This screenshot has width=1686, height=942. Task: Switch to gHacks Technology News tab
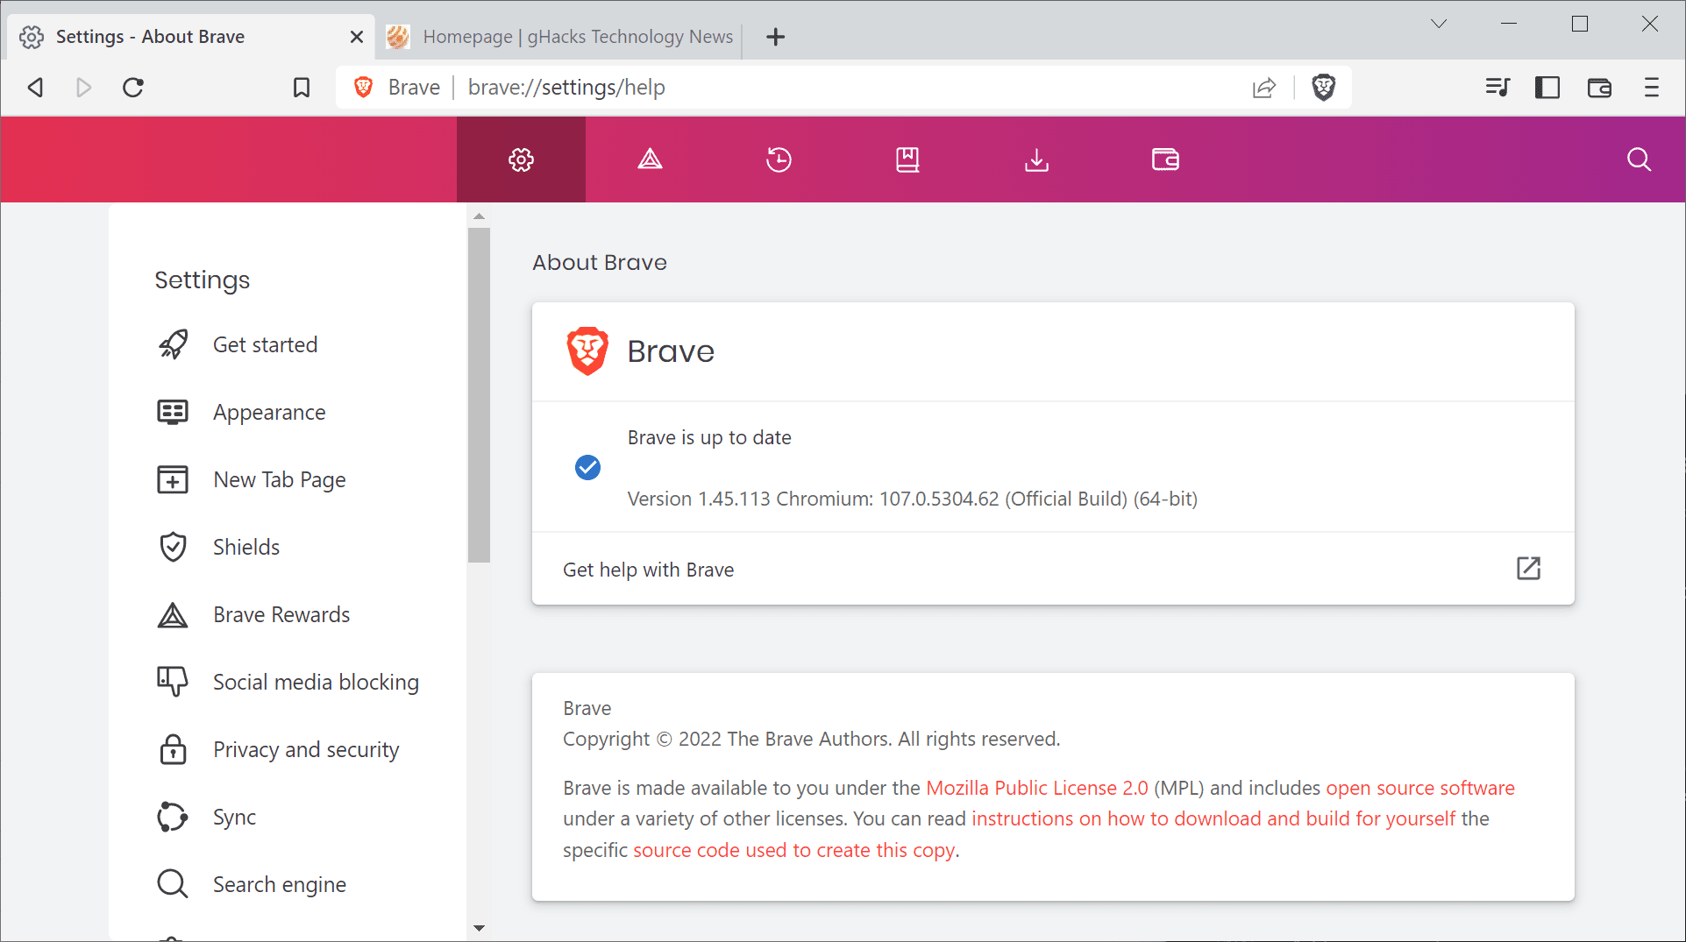coord(561,37)
